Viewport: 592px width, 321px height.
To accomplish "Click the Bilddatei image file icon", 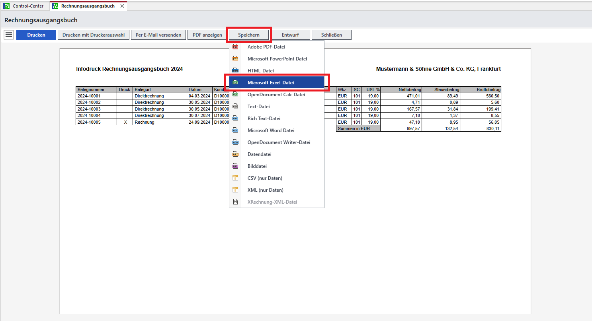I will coord(235,166).
